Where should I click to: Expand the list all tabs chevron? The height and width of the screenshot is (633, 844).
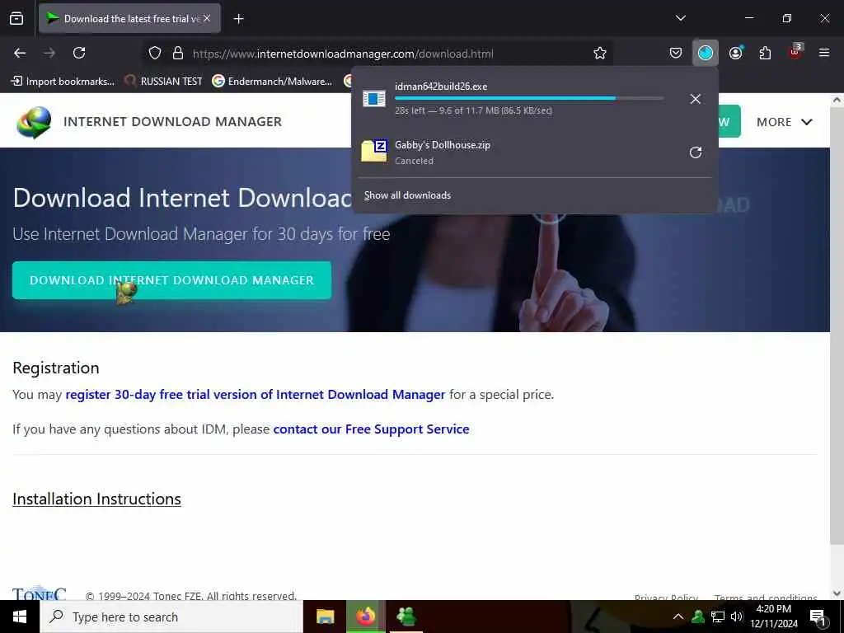[680, 18]
